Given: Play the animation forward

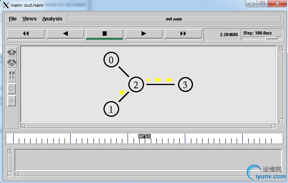Looking at the screenshot, I should (x=144, y=34).
